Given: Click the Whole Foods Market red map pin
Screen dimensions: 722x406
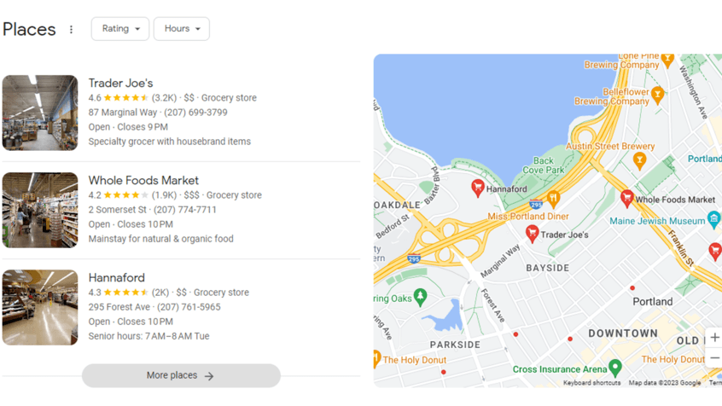Looking at the screenshot, I should (626, 199).
